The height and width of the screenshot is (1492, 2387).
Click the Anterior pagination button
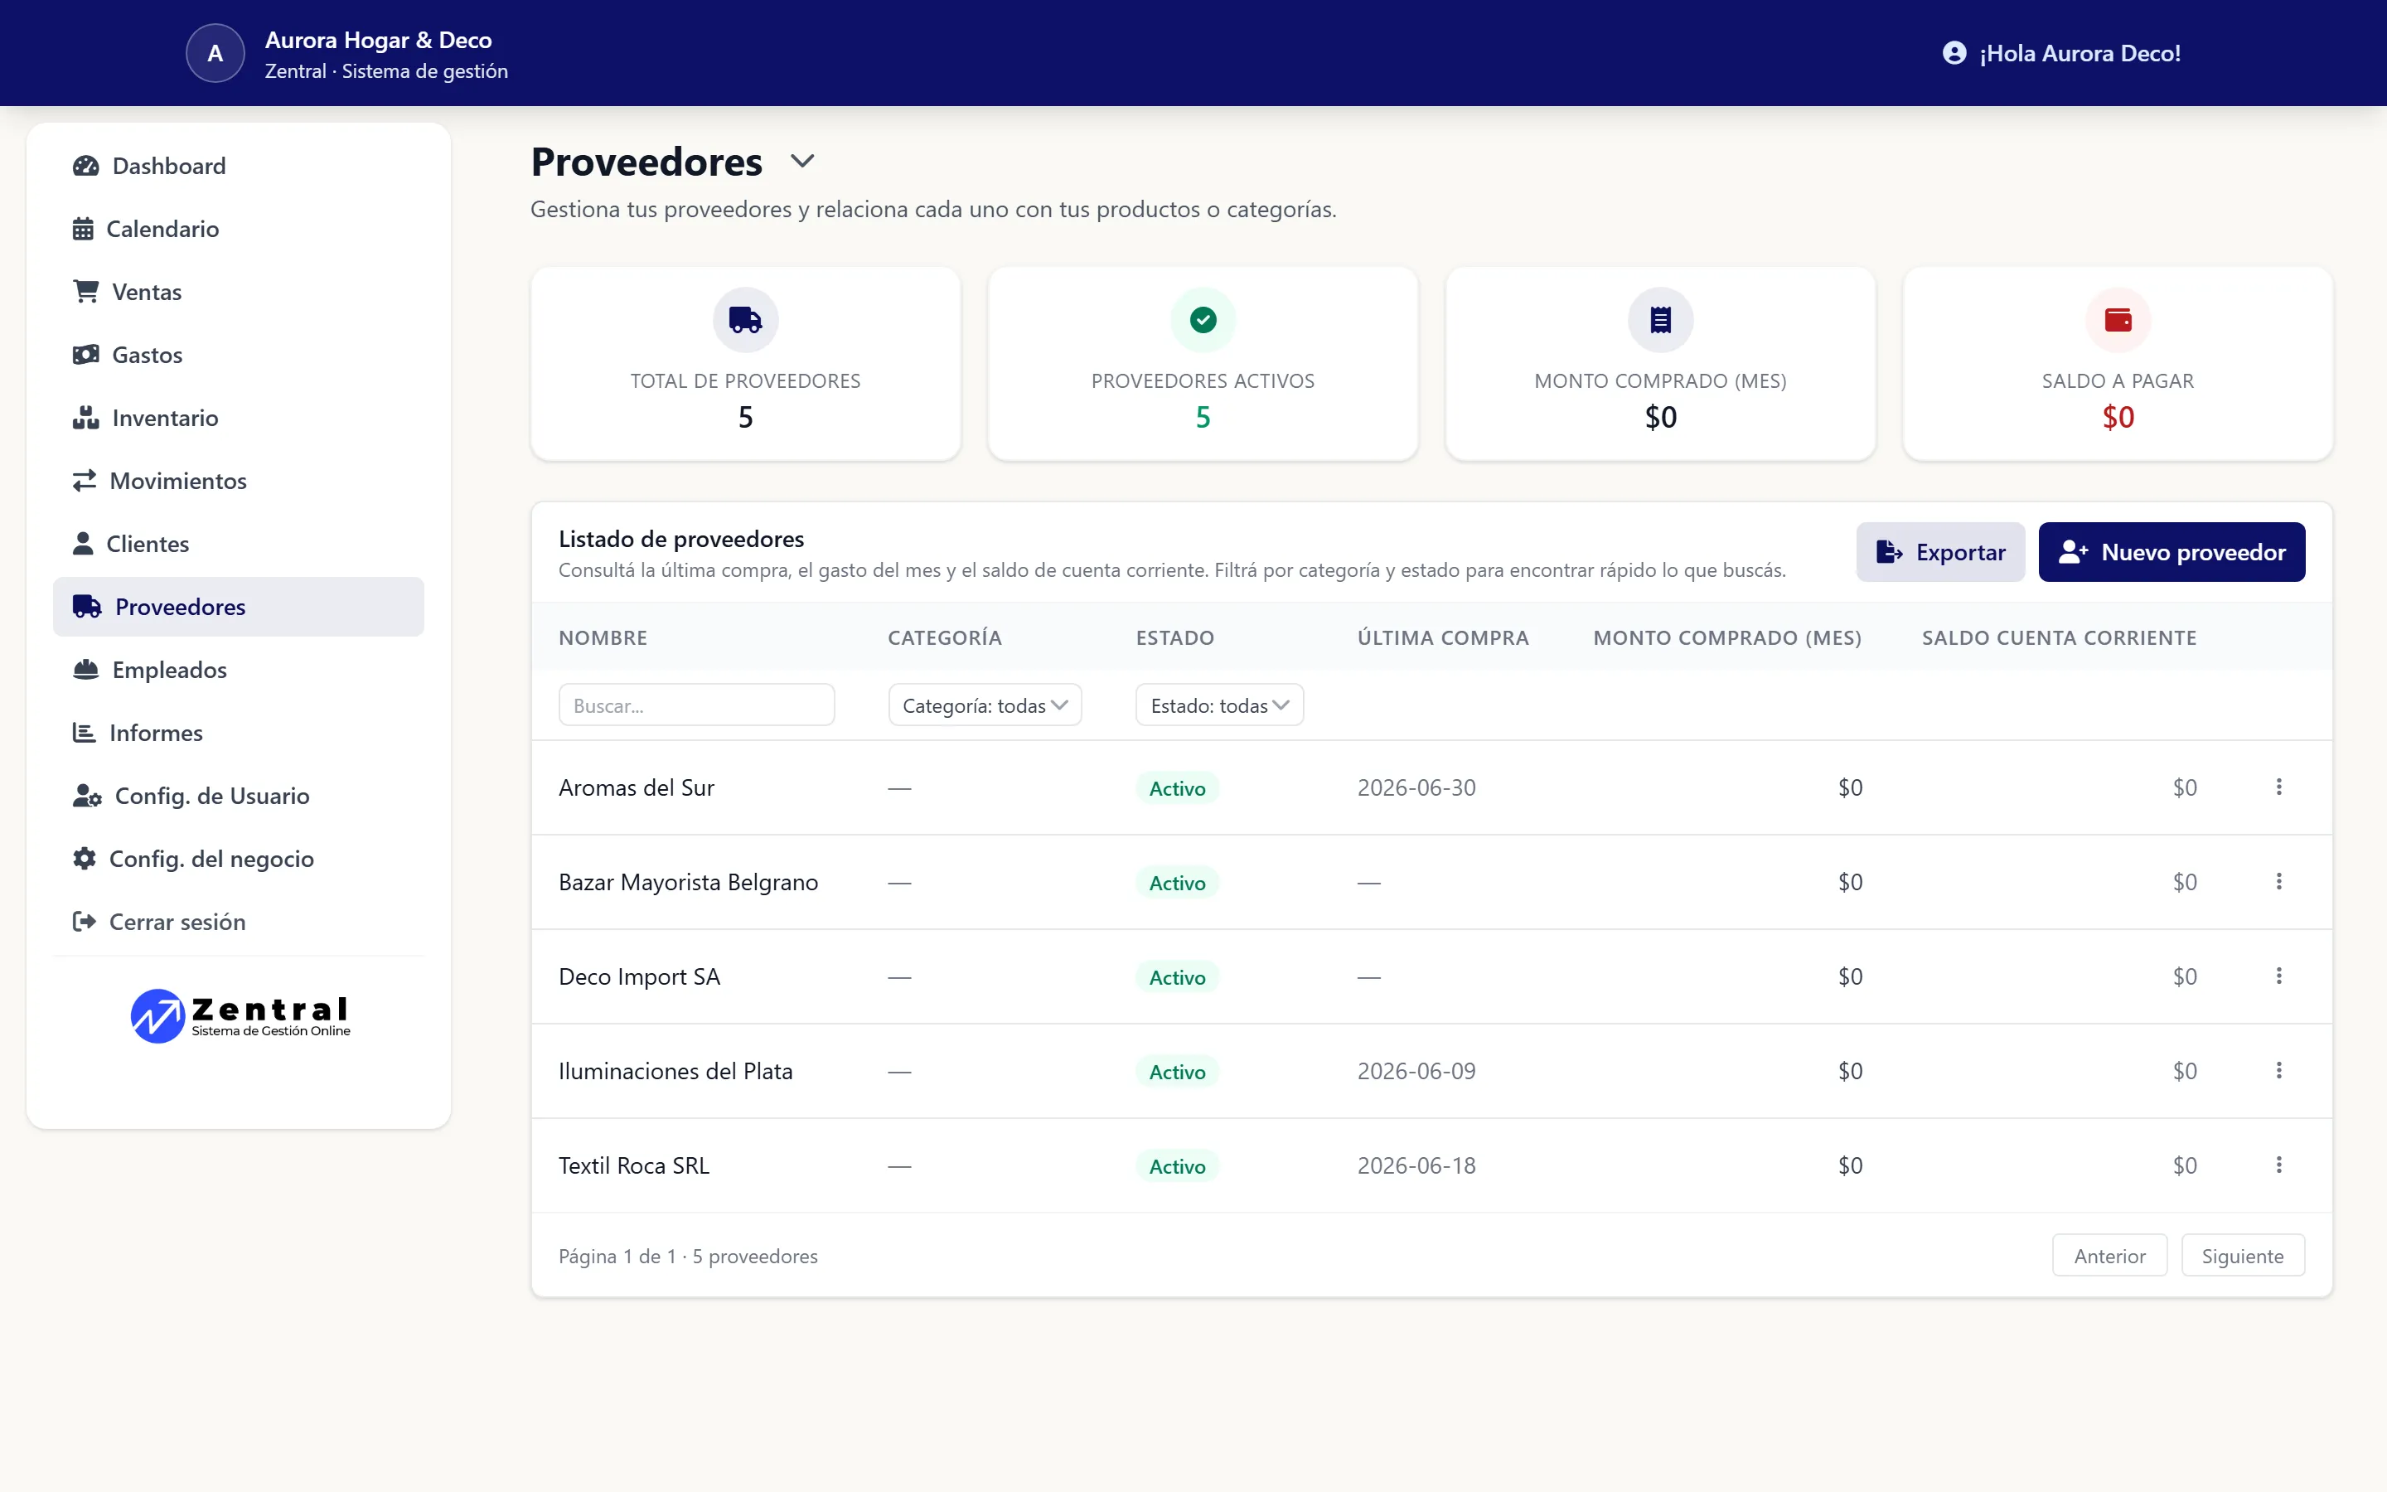pos(2109,1255)
